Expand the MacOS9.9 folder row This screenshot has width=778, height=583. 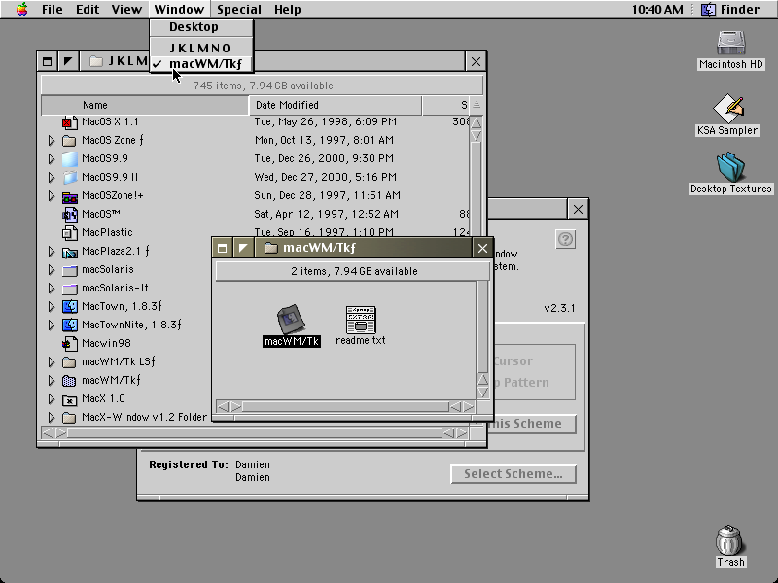[x=52, y=158]
